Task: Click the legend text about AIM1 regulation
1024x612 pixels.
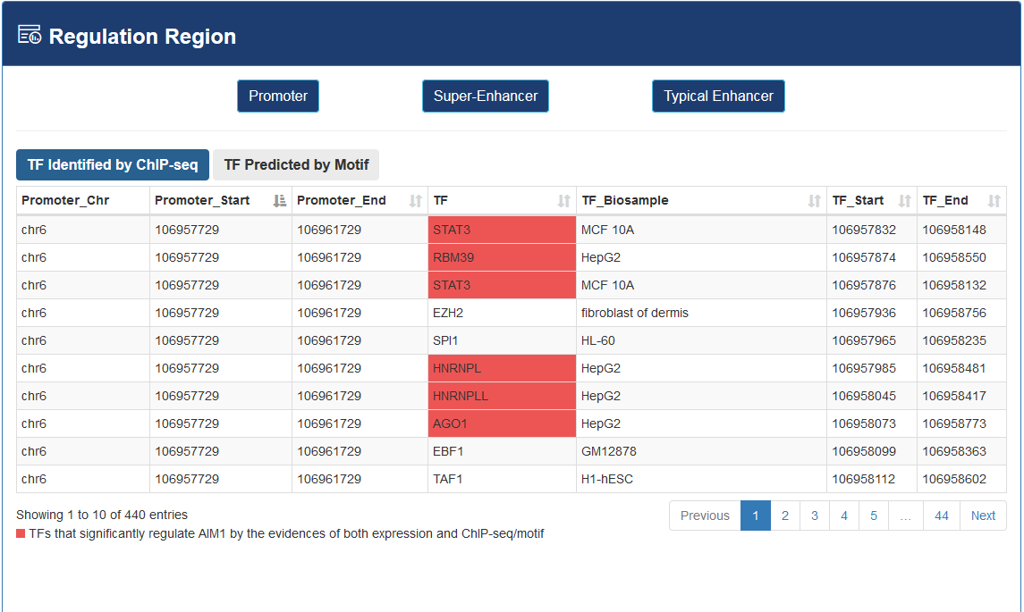Action: (x=286, y=533)
